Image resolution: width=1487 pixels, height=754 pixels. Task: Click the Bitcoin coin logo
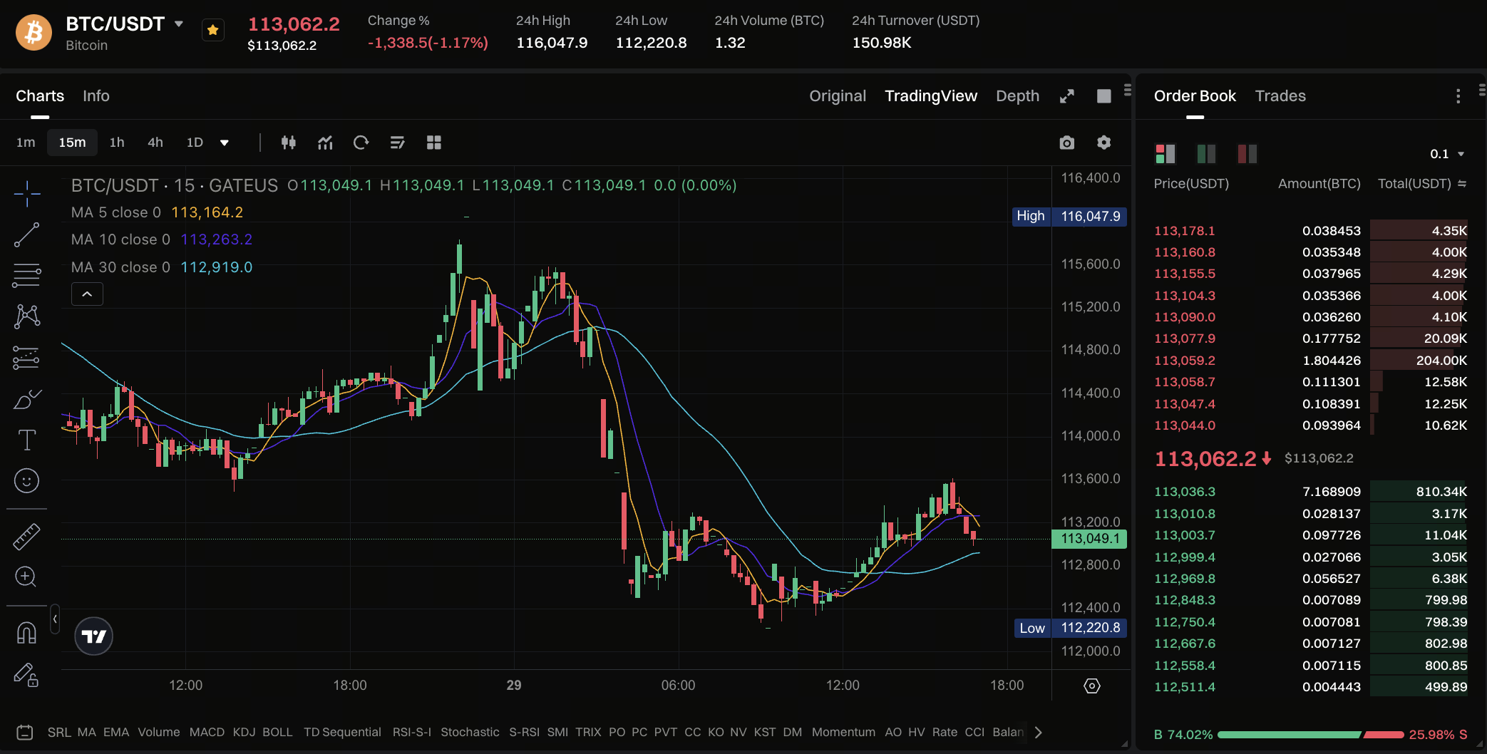pos(34,32)
